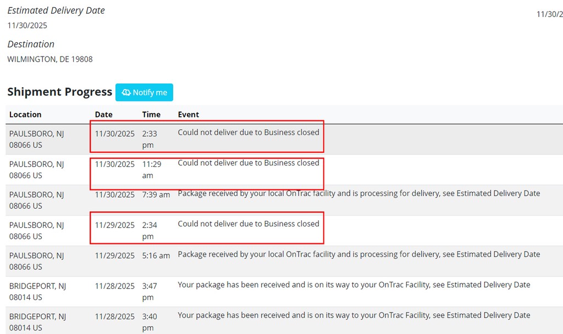Image resolution: width=563 pixels, height=334 pixels.
Task: Click the Estimated Delivery Date heading
Action: (56, 10)
